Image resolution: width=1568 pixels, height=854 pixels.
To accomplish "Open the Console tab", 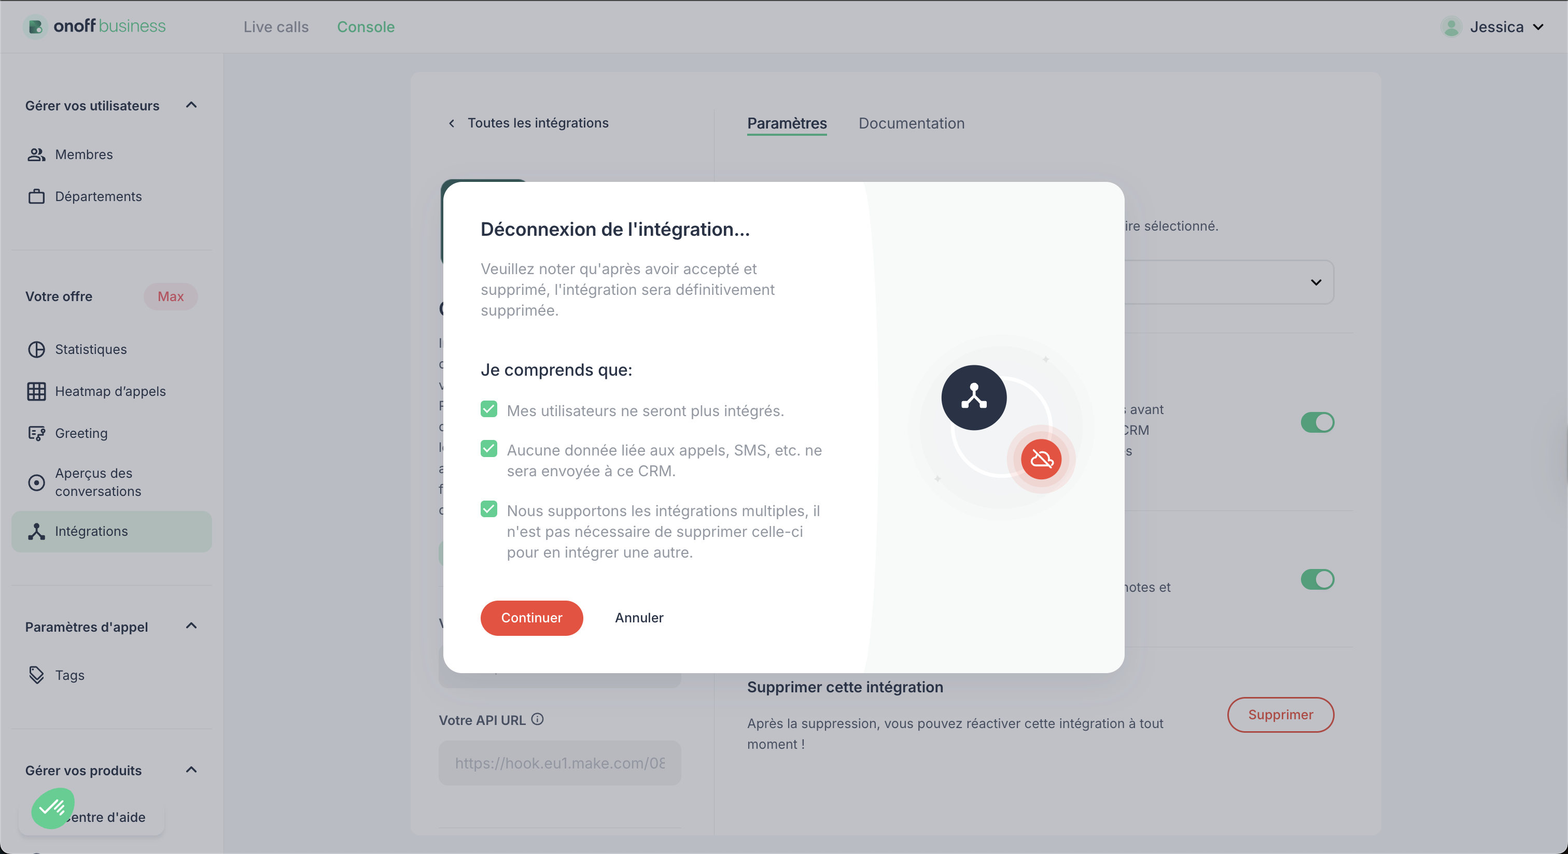I will (366, 27).
